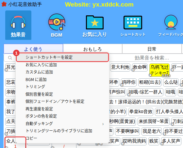
Task: Click the 0.81x speed label
Action: [x=166, y=76]
